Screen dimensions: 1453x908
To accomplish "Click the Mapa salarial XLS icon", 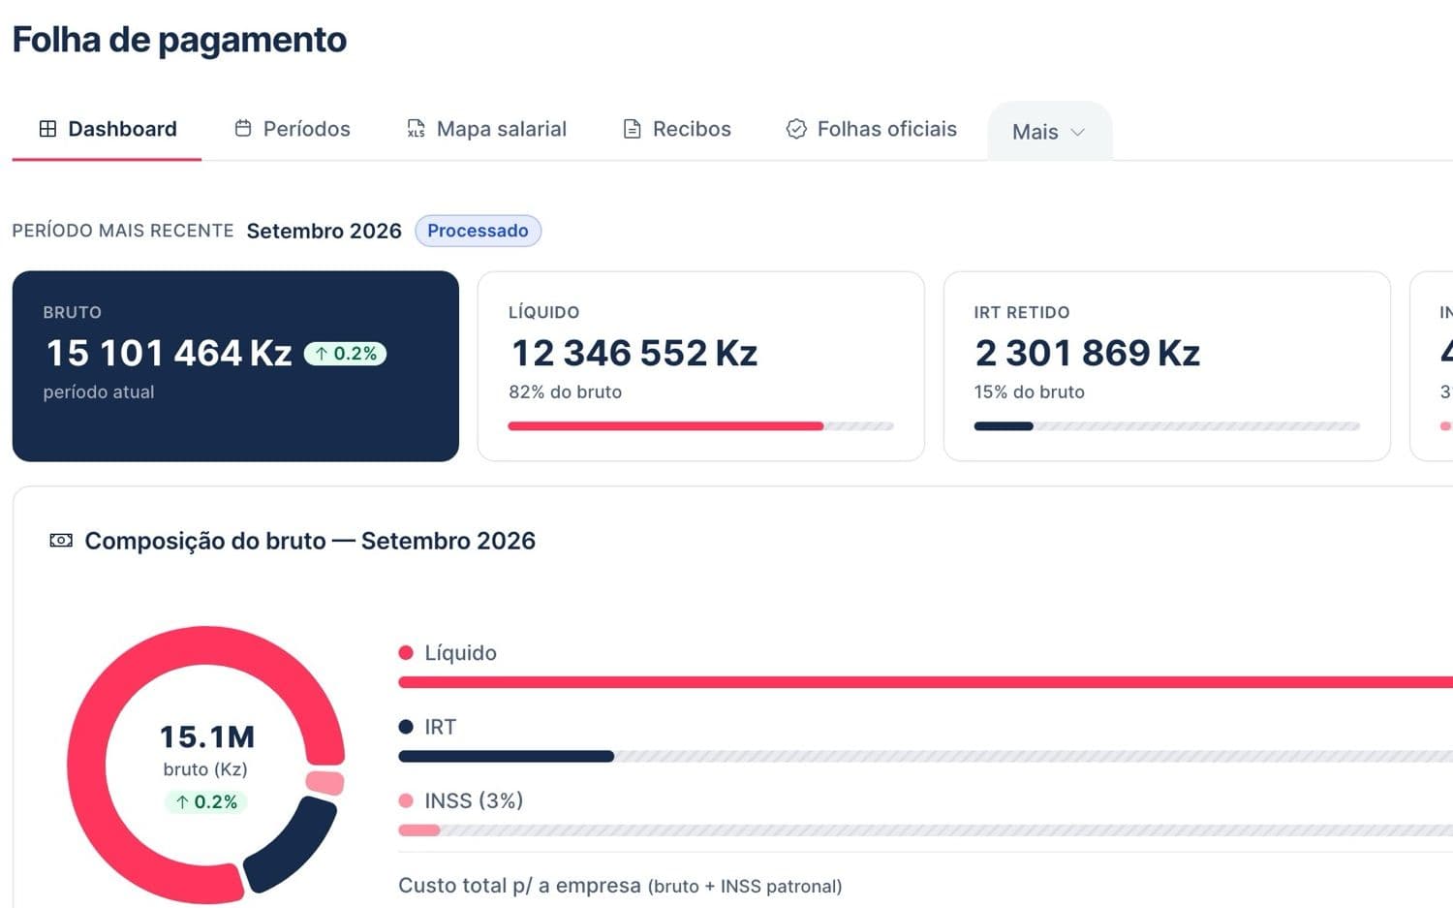I will click(x=416, y=129).
